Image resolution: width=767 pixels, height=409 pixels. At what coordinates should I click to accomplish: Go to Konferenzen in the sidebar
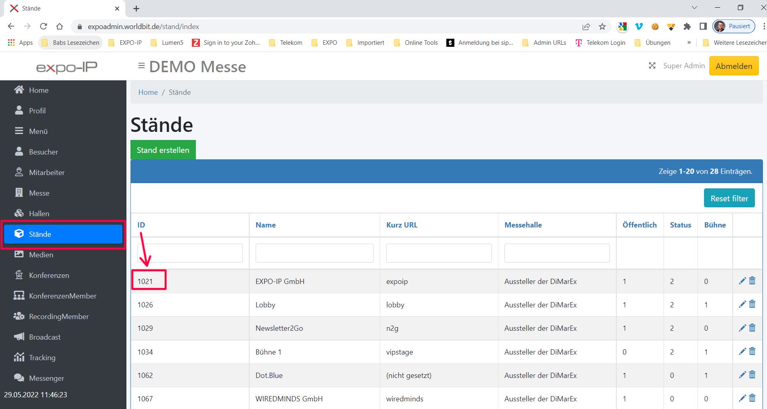click(49, 275)
